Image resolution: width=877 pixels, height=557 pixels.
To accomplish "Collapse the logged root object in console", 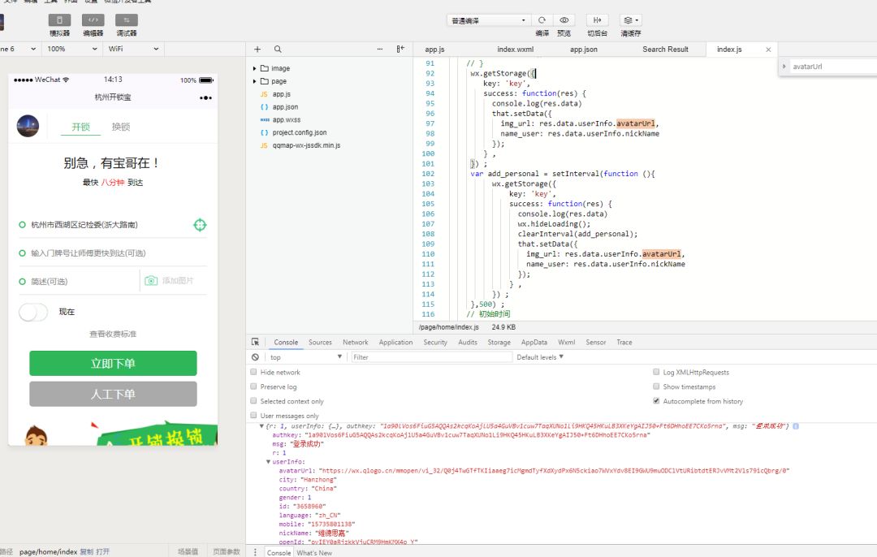I will tap(261, 426).
